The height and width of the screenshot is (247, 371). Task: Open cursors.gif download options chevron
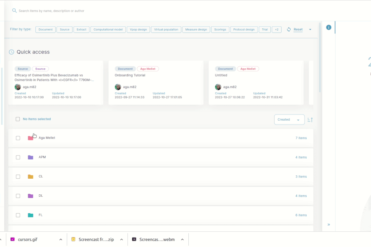coord(61,240)
